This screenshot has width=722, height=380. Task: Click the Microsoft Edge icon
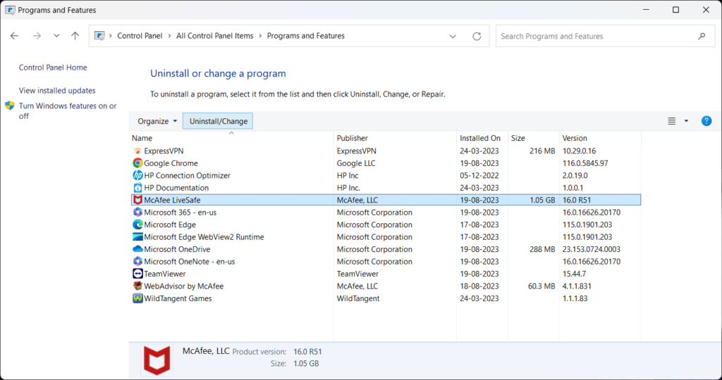point(137,224)
